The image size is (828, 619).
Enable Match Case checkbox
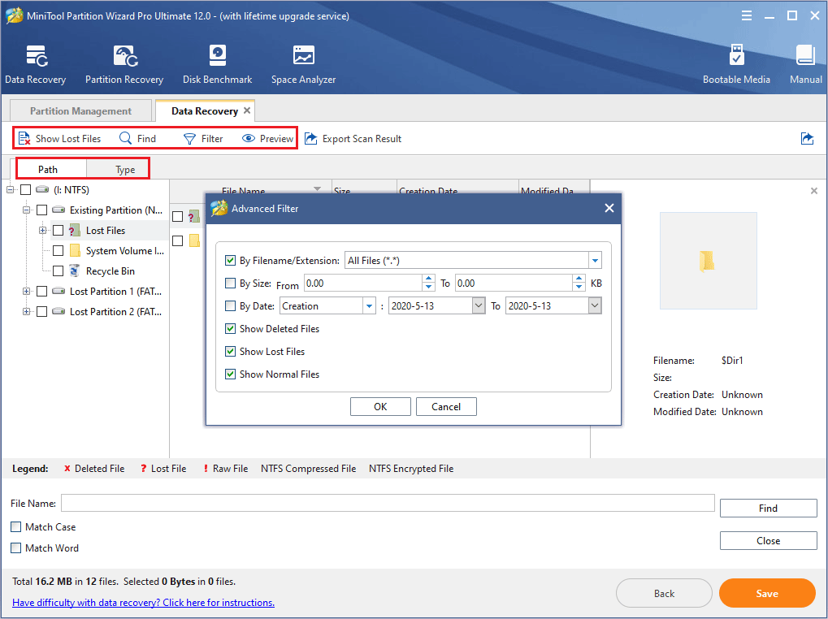coord(15,526)
